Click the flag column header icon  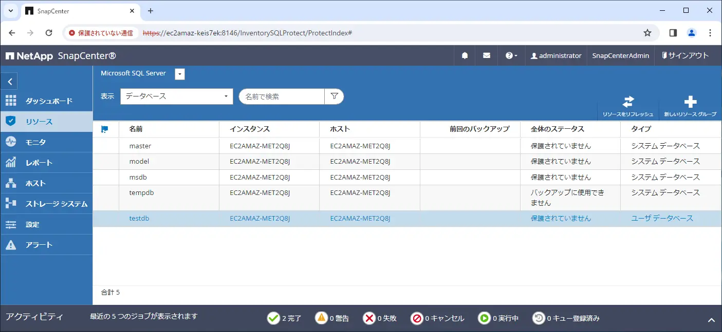(104, 129)
